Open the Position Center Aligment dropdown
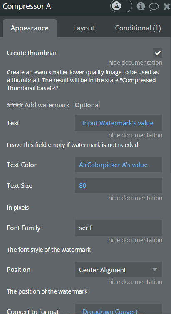Screen dimensions: 171x314 (x=119, y=270)
